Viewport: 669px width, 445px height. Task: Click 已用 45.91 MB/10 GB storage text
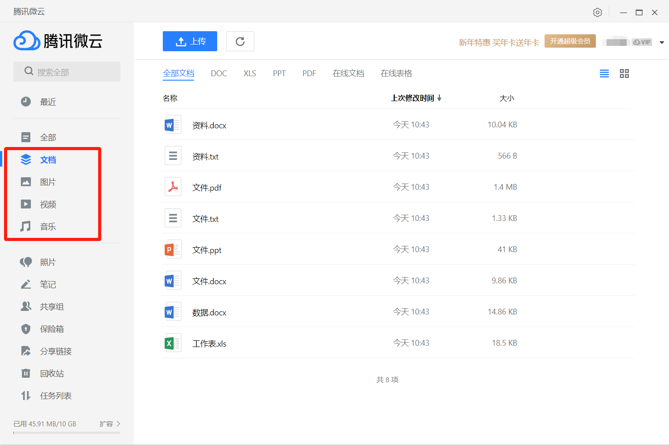coord(45,424)
